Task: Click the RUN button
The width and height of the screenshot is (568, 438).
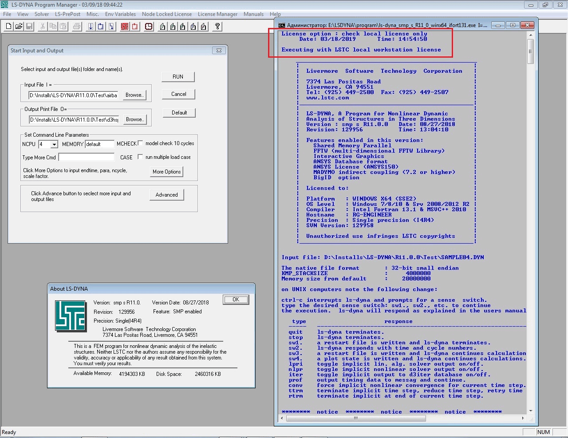Action: click(x=178, y=76)
